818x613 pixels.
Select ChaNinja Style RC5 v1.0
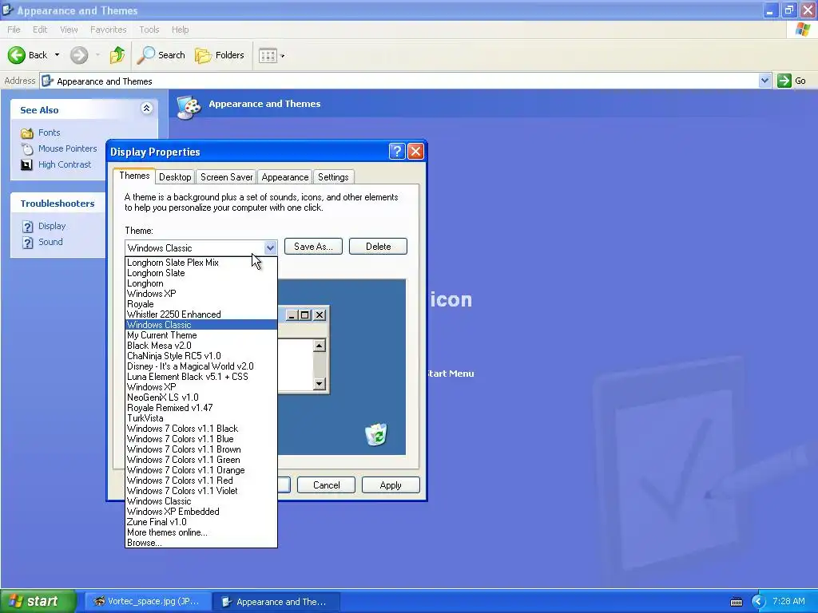tap(201, 356)
